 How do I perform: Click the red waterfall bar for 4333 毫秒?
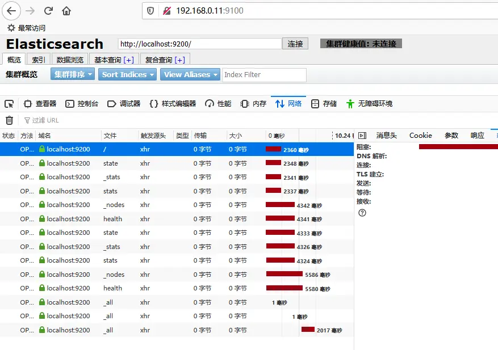tap(281, 232)
